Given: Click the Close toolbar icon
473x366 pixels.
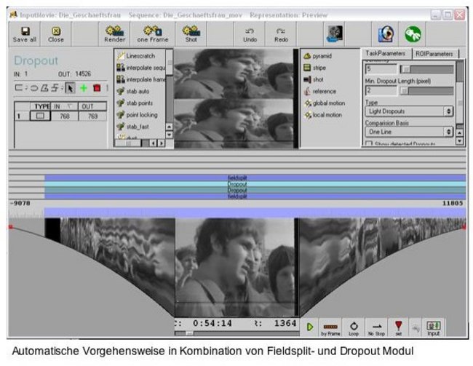Looking at the screenshot, I should [x=56, y=34].
